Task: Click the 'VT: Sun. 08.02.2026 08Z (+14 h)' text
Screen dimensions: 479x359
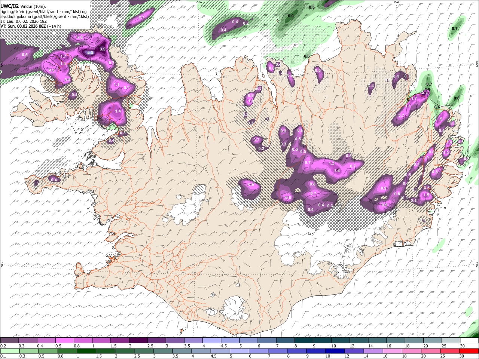Action: pyautogui.click(x=31, y=26)
